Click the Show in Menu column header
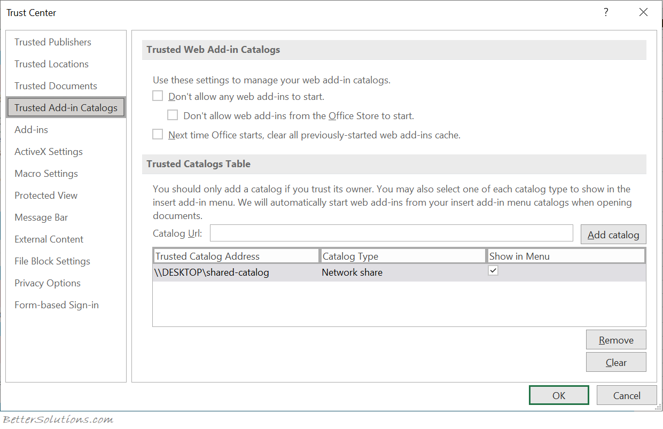Viewport: 663px width, 429px height. [566, 256]
